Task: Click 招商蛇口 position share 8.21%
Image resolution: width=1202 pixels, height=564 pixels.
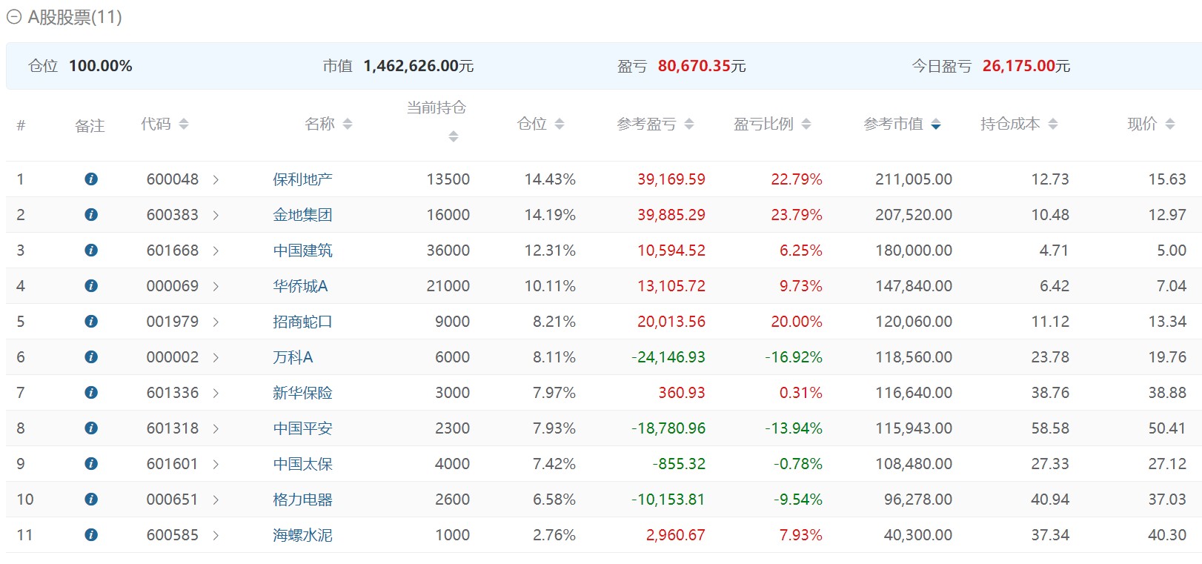Action: 554,322
